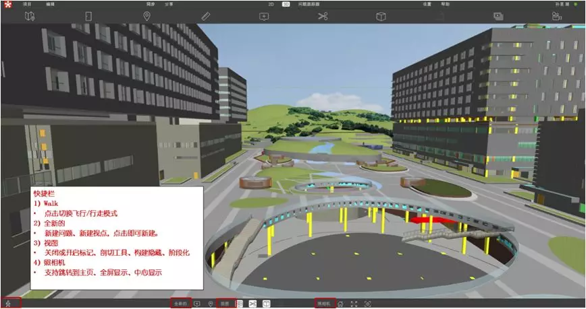Toggle the 3D view mode button
586x309 pixels.
(286, 4)
